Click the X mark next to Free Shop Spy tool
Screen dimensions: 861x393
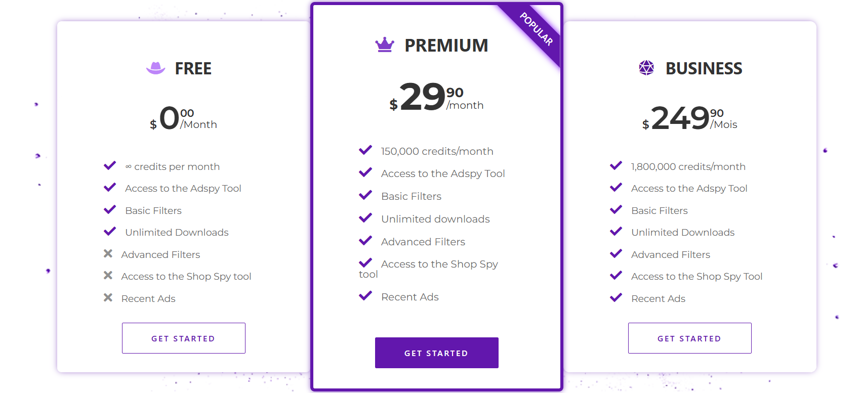[108, 275]
